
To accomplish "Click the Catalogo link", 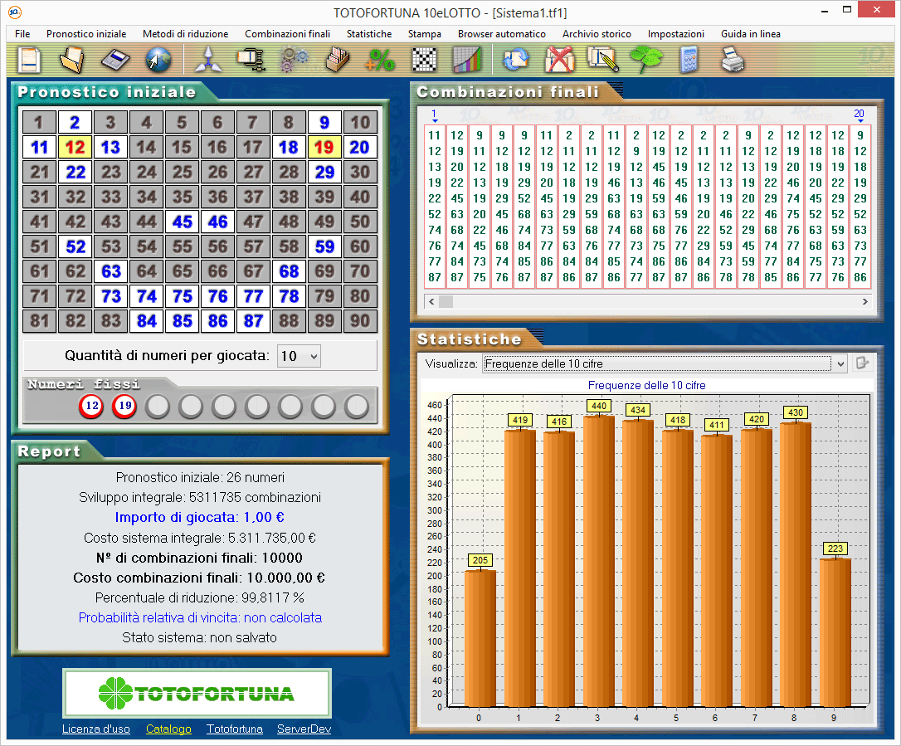I will click(x=168, y=729).
